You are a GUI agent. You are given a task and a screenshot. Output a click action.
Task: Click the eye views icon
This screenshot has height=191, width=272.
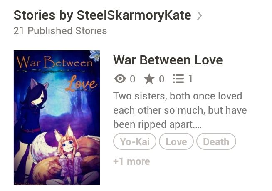(120, 79)
